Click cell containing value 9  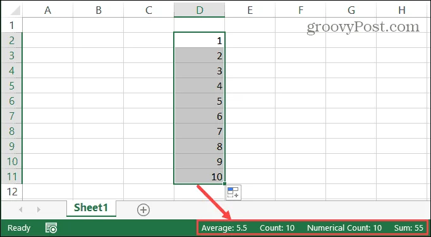[199, 161]
